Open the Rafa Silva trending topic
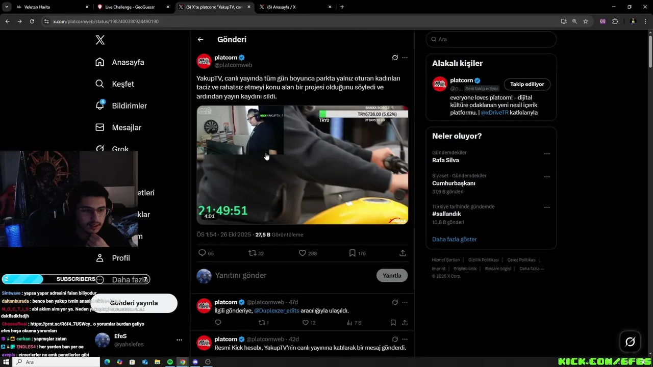Screen dimensions: 653x367 445,160
